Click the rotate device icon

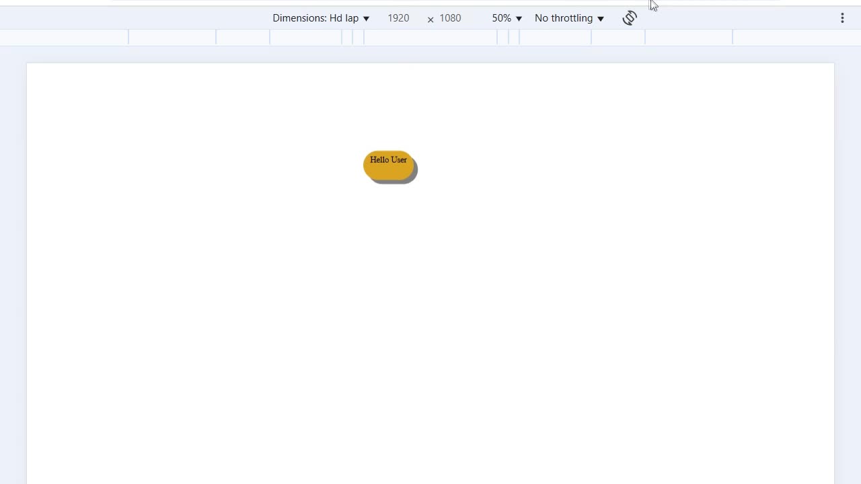630,18
